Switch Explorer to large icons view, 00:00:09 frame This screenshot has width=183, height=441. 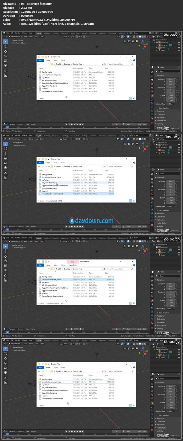(x=134, y=98)
